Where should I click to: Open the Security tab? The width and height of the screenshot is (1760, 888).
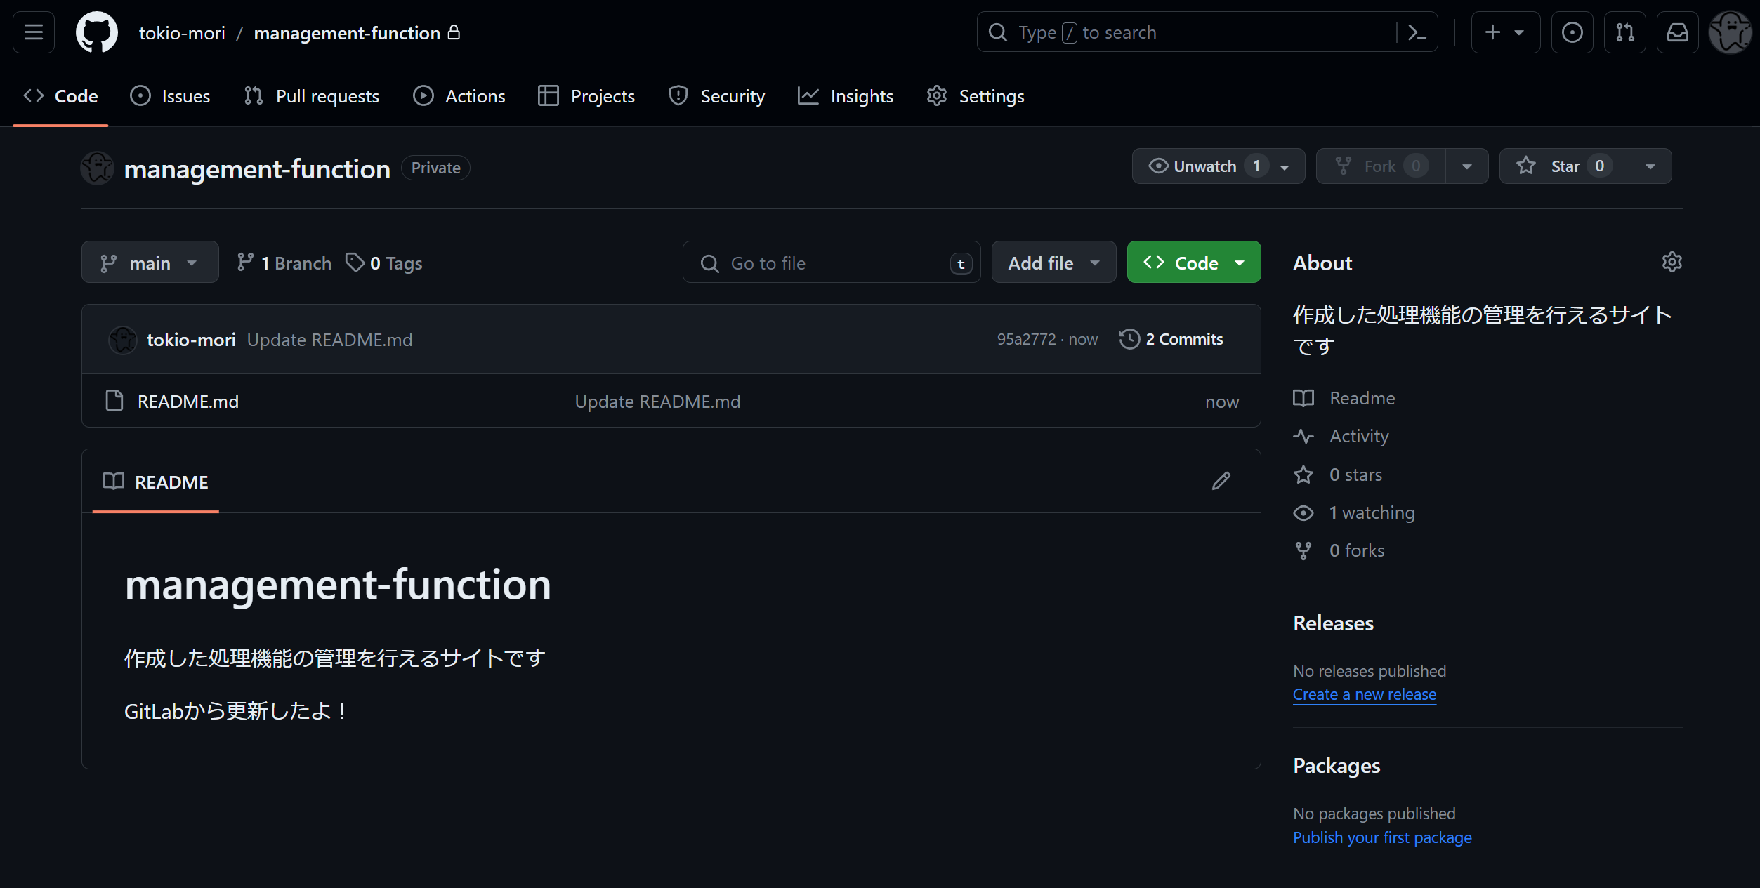tap(716, 96)
